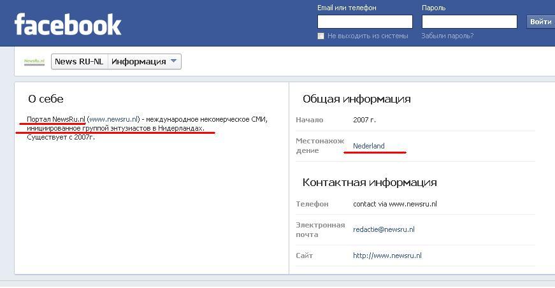Toggle the Не выходить из системы checkbox
Image resolution: width=555 pixels, height=288 pixels.
click(x=321, y=36)
